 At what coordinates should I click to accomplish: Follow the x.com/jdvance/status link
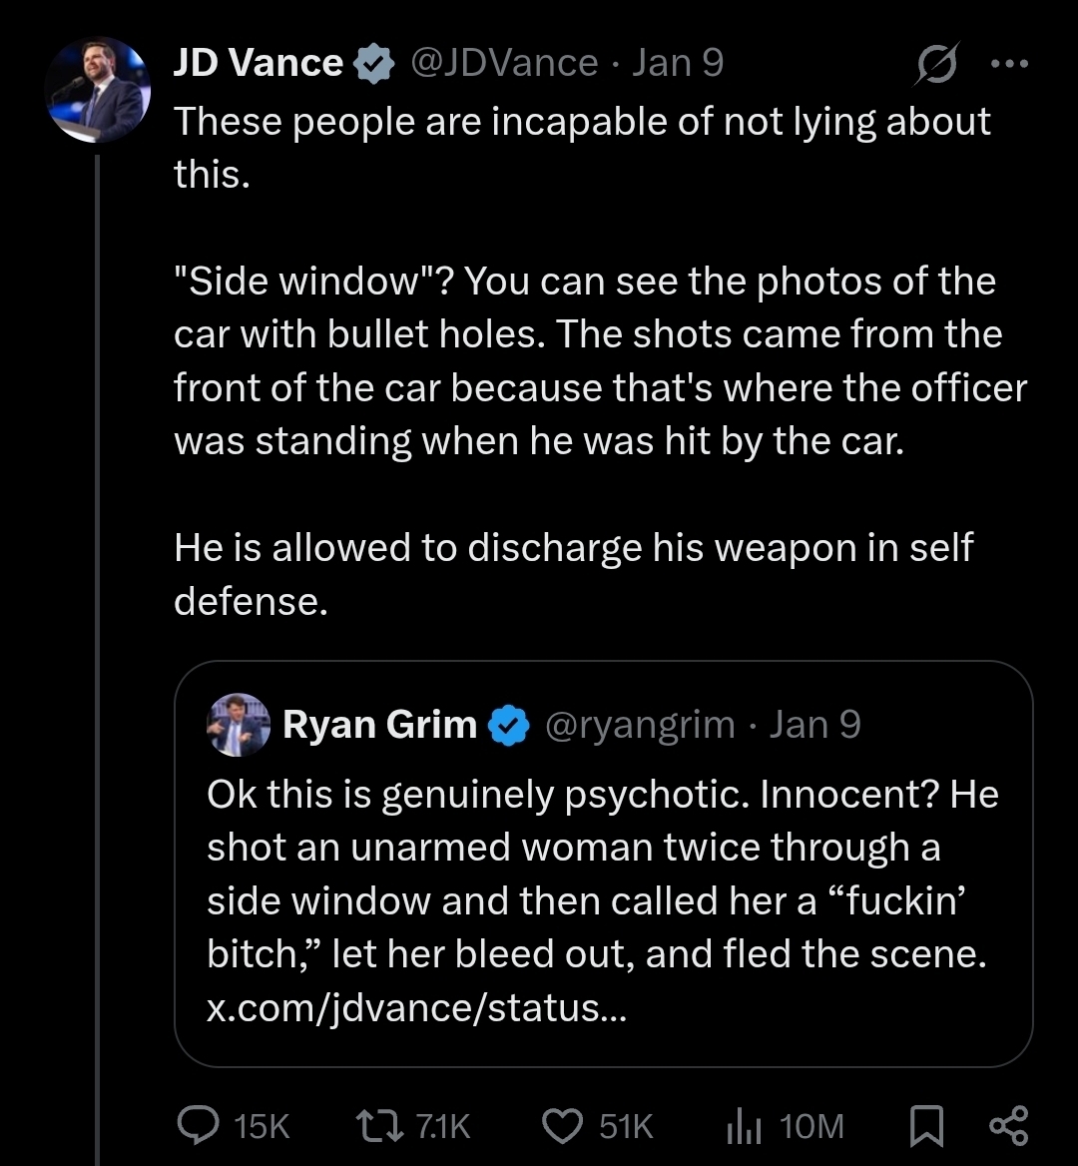pyautogui.click(x=417, y=1008)
